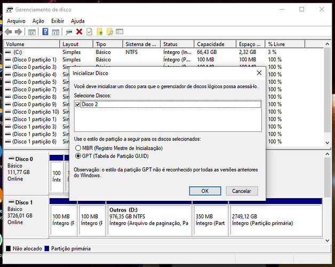Sort by the Tipo column header
335x267 pixels.
click(108, 44)
